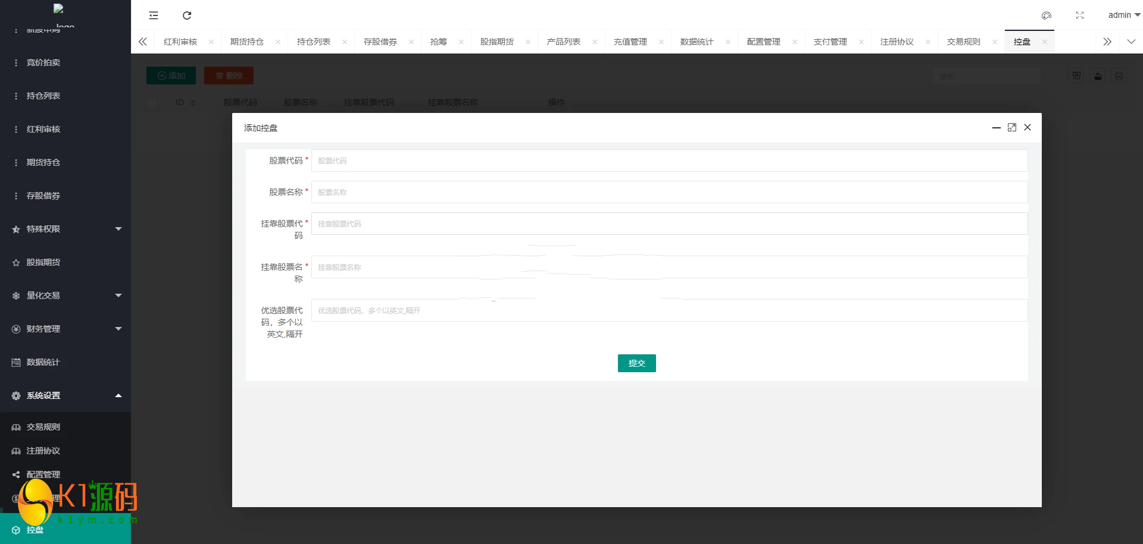Screen dimensions: 1143x544
Task: Expand the 特殊权限 sidebar menu
Action: [65, 229]
